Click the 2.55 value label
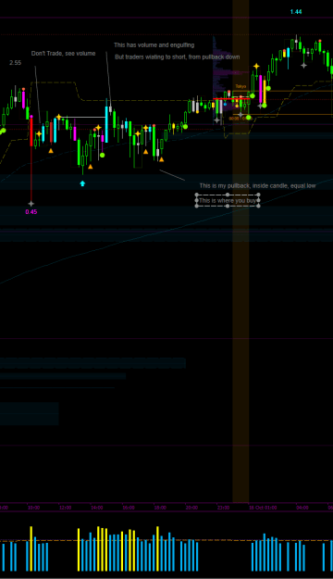The image size is (333, 579). [16, 63]
